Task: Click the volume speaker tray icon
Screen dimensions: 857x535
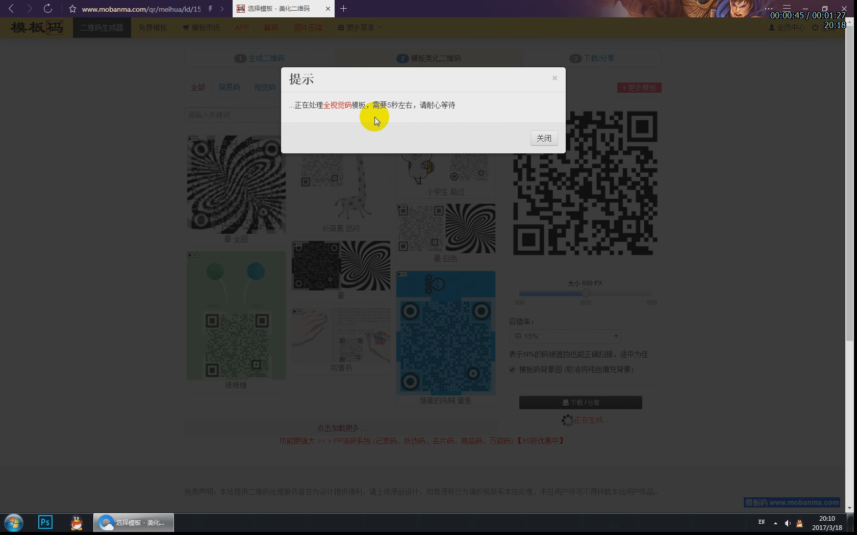Action: tap(788, 523)
